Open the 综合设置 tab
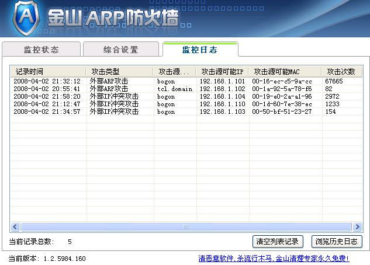 pyautogui.click(x=121, y=49)
